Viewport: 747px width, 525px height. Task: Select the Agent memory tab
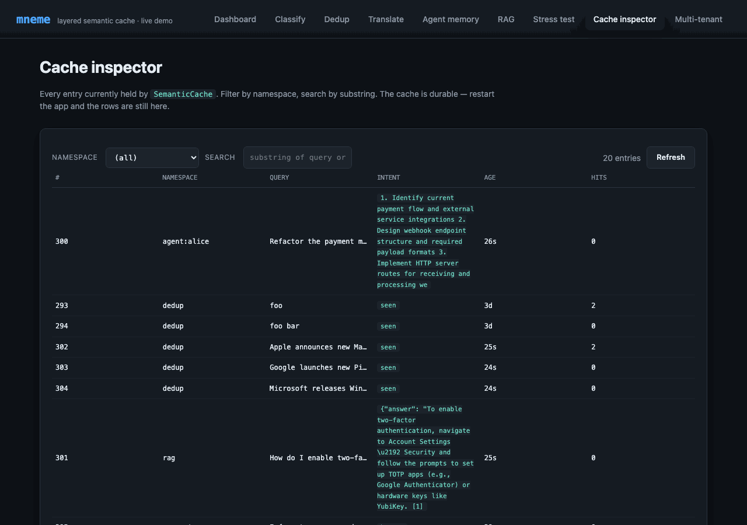click(x=451, y=19)
